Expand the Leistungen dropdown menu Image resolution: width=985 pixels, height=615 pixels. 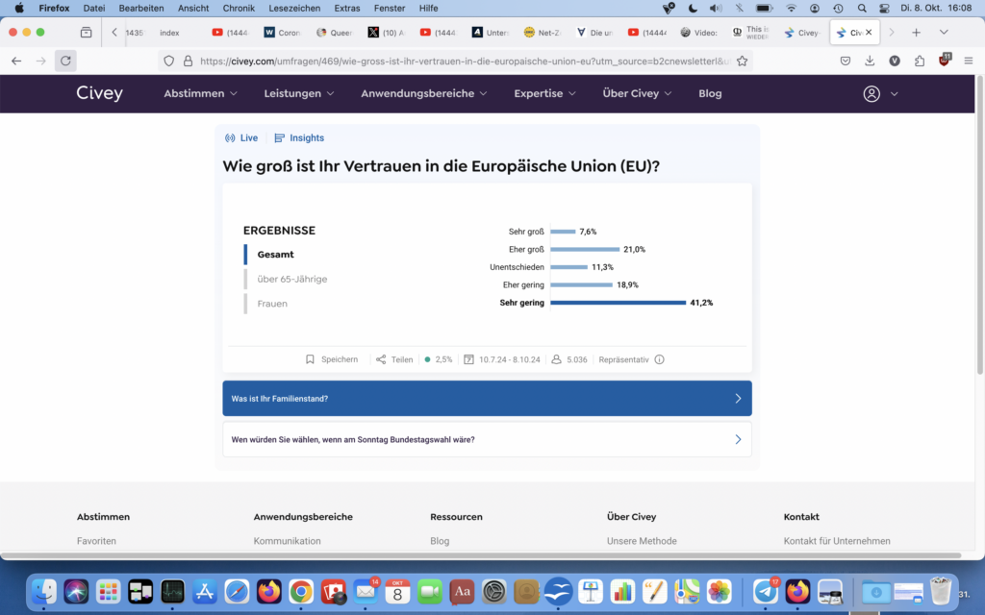pos(299,94)
